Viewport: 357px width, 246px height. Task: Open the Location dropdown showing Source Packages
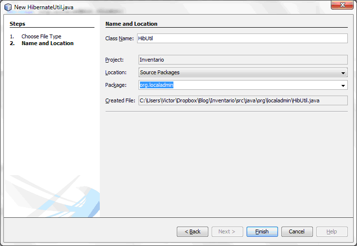(x=243, y=72)
